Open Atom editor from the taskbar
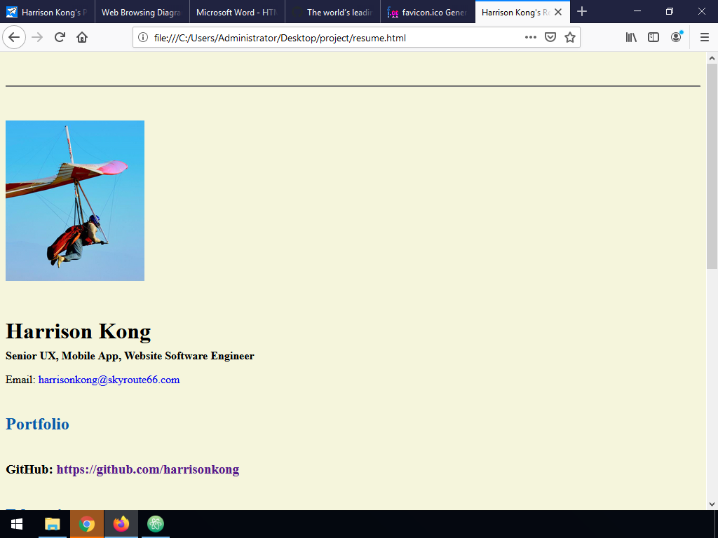Viewport: 718px width, 538px height. [x=155, y=524]
